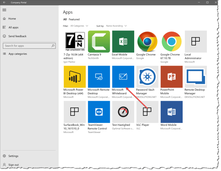Click the search magnifier icon
The image size is (221, 171).
click(x=53, y=46)
